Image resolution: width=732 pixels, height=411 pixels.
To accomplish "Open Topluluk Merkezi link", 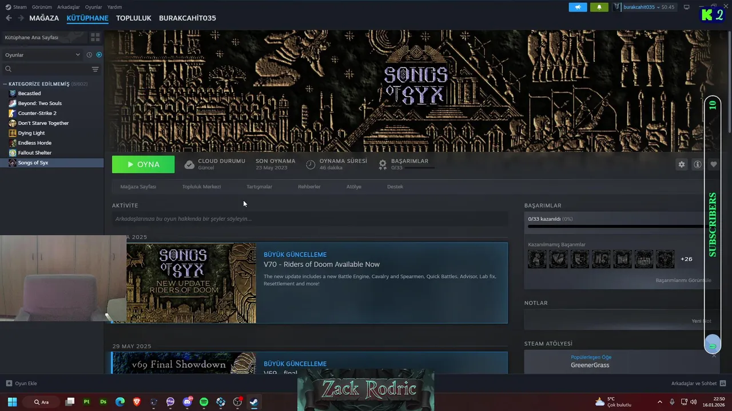I will tap(201, 187).
